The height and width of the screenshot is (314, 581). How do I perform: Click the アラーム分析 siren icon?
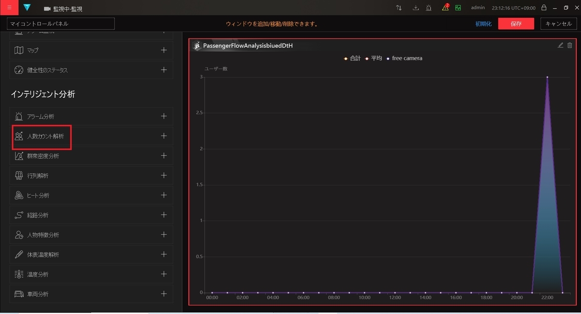(19, 117)
